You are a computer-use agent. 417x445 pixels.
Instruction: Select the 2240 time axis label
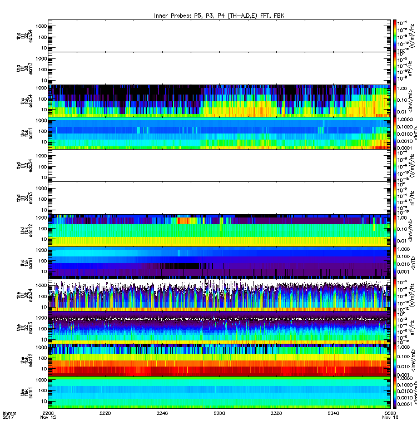point(162,413)
